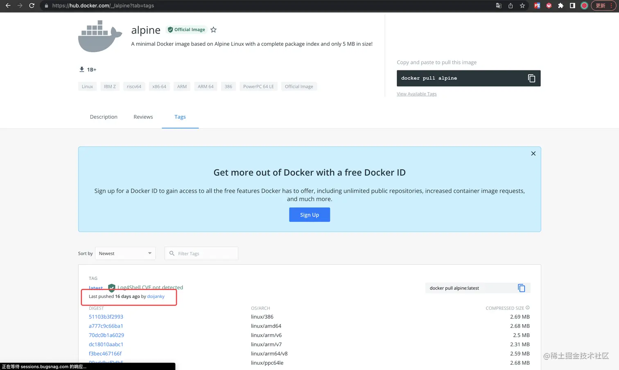Open the extensions puzzle icon
The height and width of the screenshot is (370, 619).
(561, 6)
